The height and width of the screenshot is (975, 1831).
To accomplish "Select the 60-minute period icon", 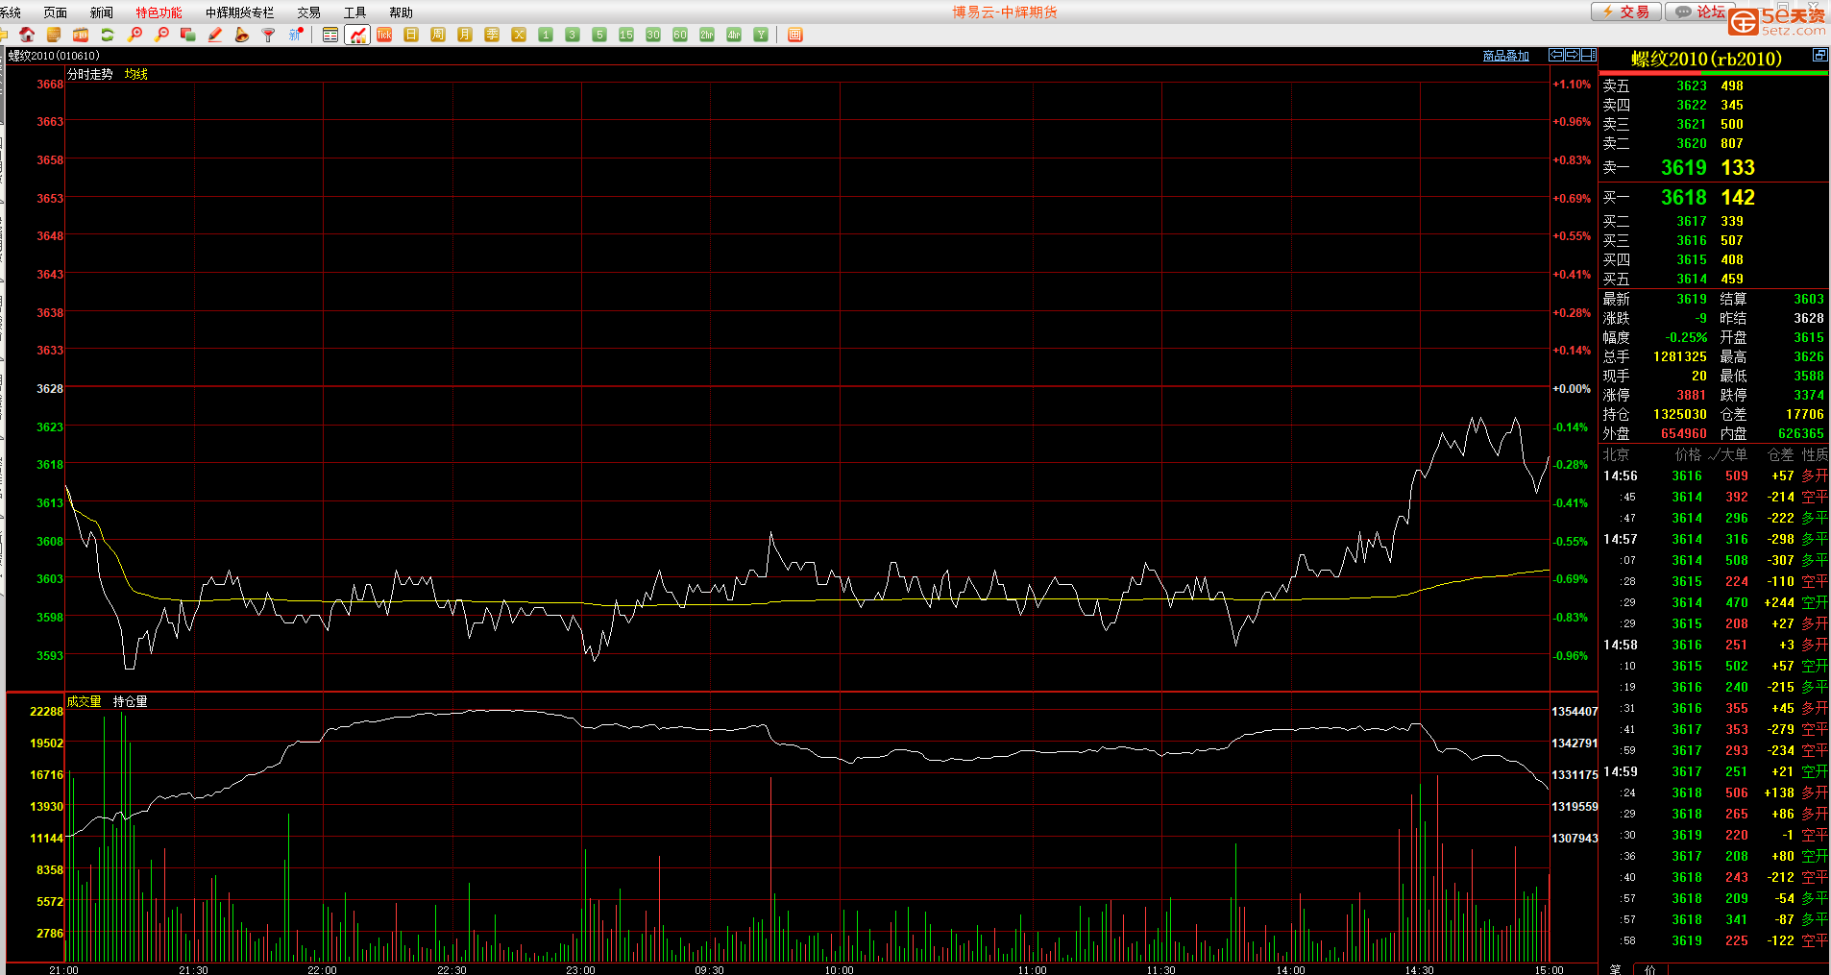I will tap(680, 35).
